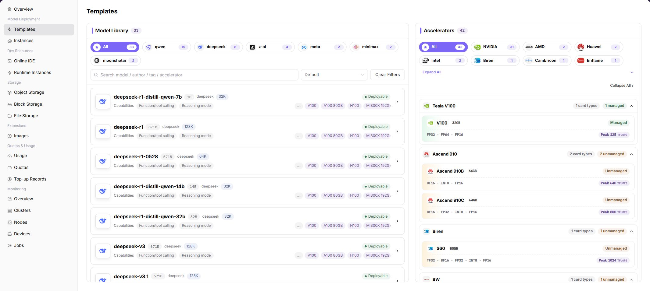
Task: Click the Expand All link
Action: point(432,72)
